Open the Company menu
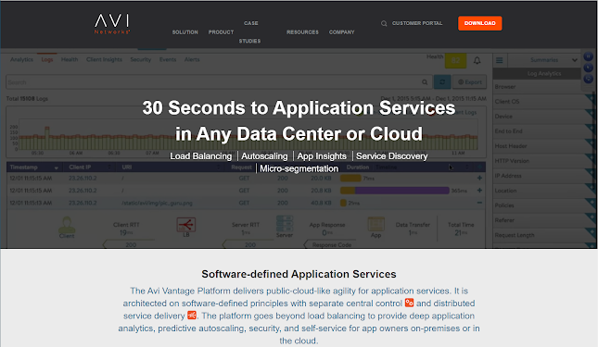The image size is (598, 347). coord(342,32)
